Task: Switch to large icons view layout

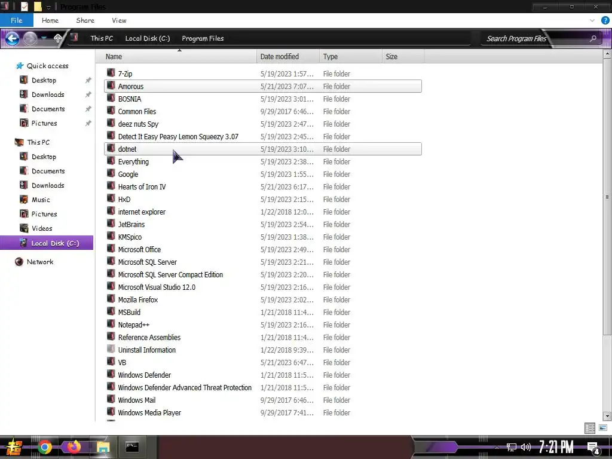Action: (x=602, y=428)
